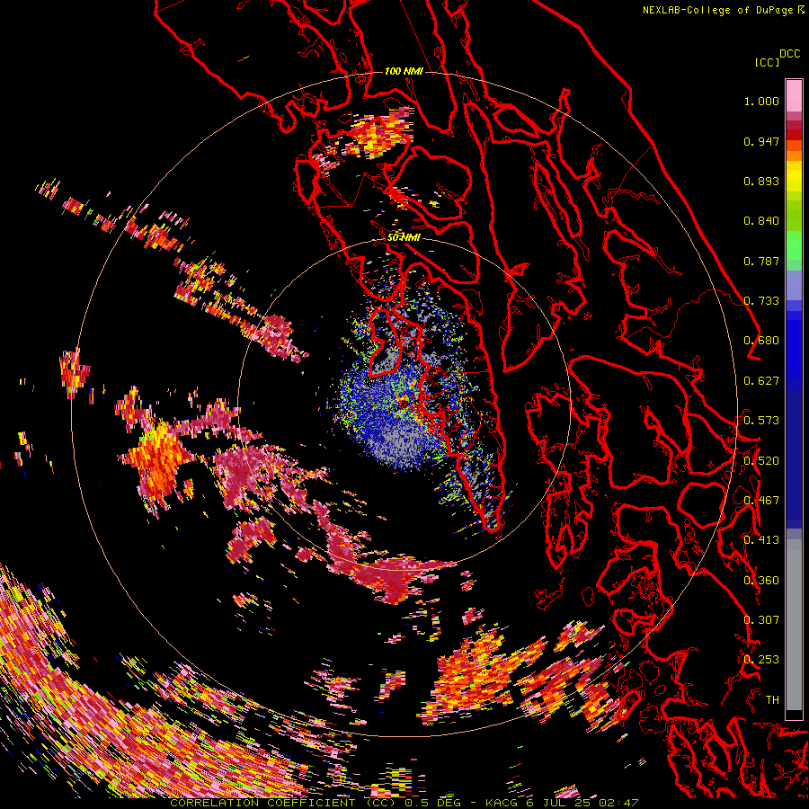Select the gray segment near 0.307
Image resolution: width=809 pixels, height=809 pixels.
[794, 625]
